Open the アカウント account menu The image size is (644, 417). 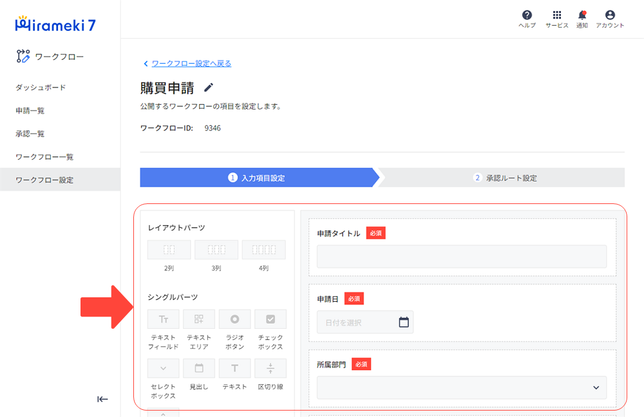pos(609,14)
